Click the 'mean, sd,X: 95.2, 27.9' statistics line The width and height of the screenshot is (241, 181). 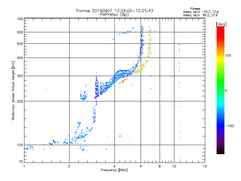[x=200, y=15]
